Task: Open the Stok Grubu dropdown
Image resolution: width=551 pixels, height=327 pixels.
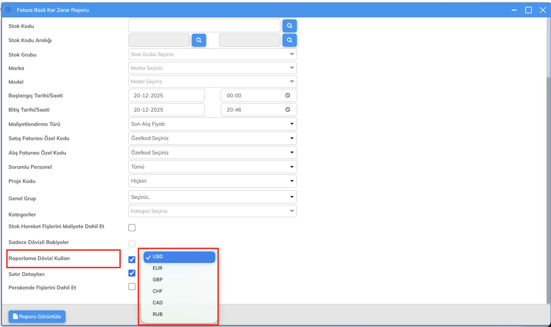Action: 212,54
